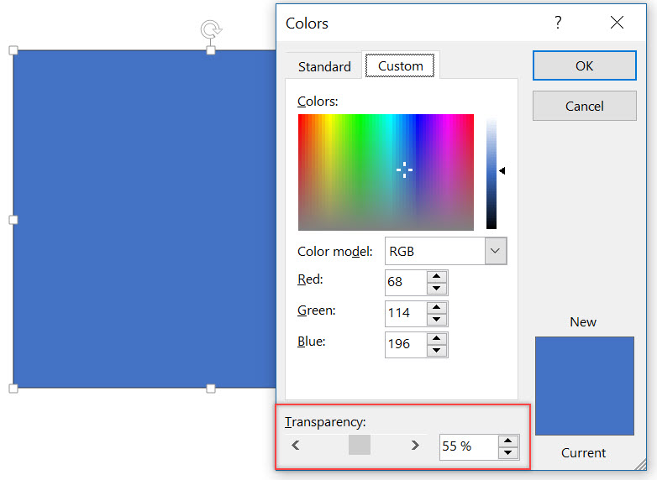Click the New/Current color preview swatch
This screenshot has width=657, height=480.
tap(585, 386)
